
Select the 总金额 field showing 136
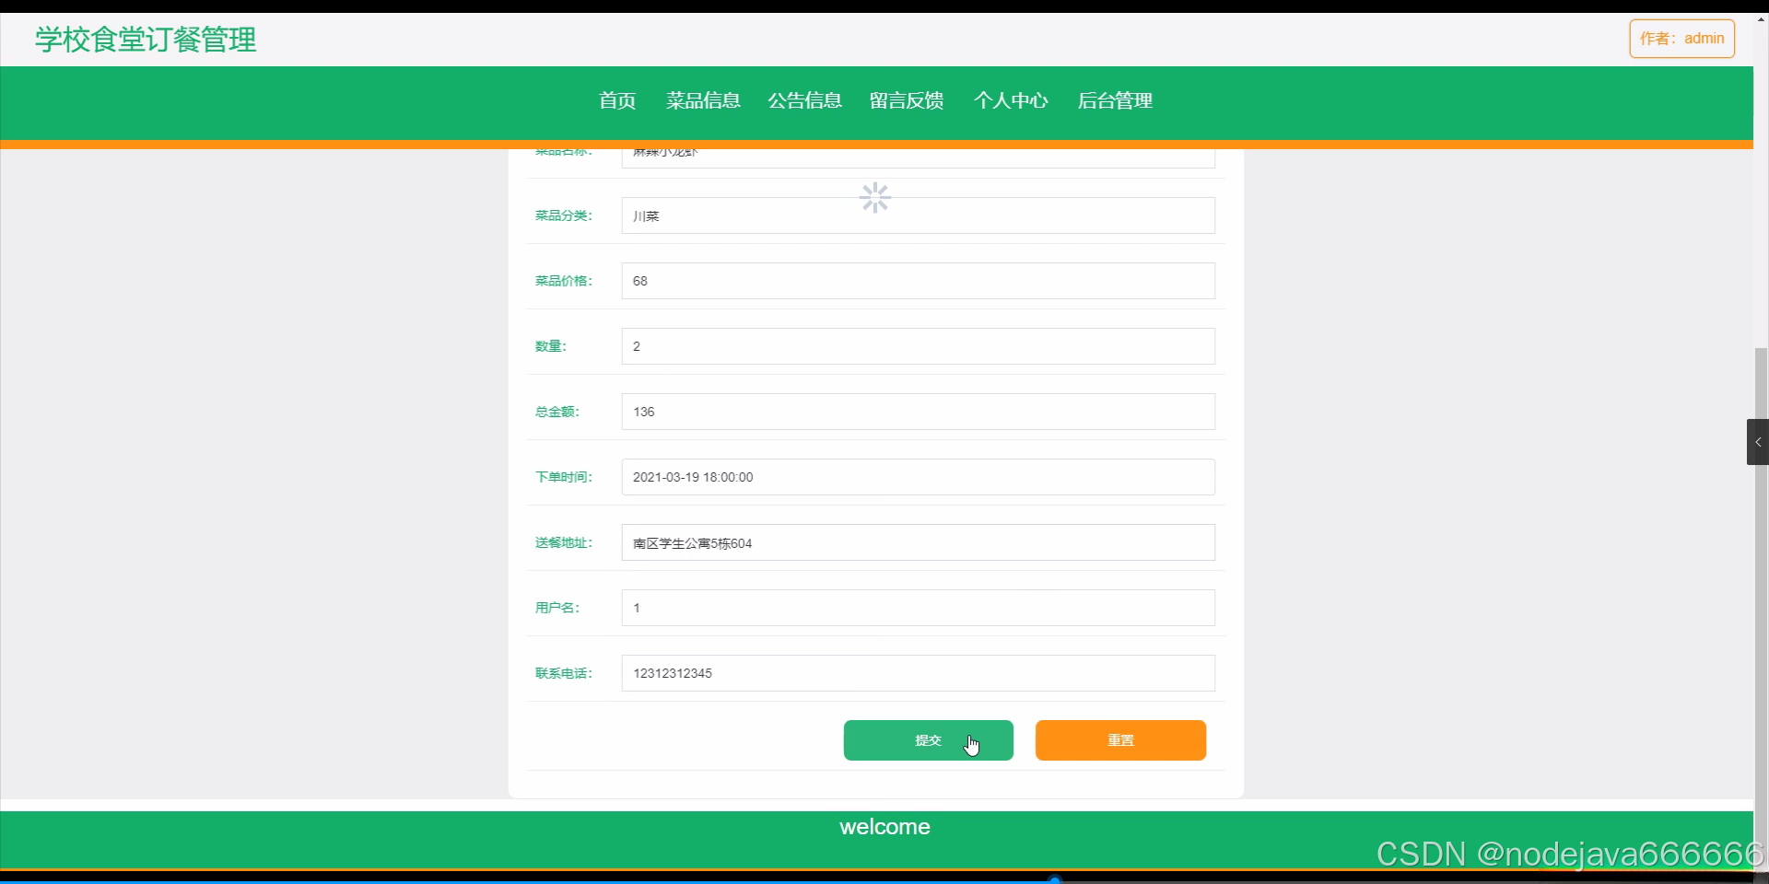point(918,412)
